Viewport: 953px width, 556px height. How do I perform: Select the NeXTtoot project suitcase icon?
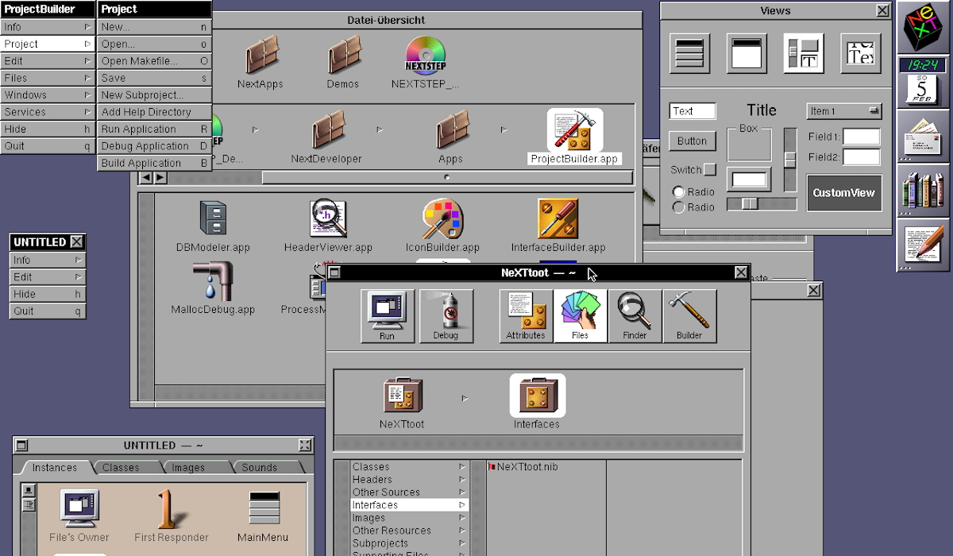[x=403, y=395]
